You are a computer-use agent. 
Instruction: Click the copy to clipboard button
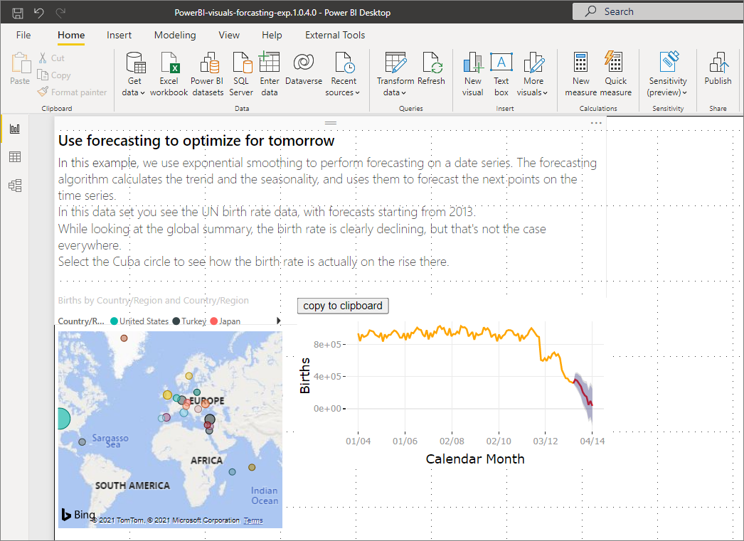343,306
